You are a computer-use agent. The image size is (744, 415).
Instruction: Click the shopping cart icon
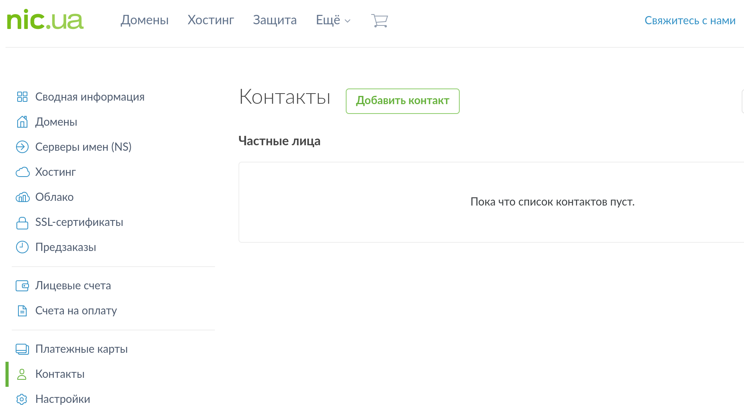point(379,20)
